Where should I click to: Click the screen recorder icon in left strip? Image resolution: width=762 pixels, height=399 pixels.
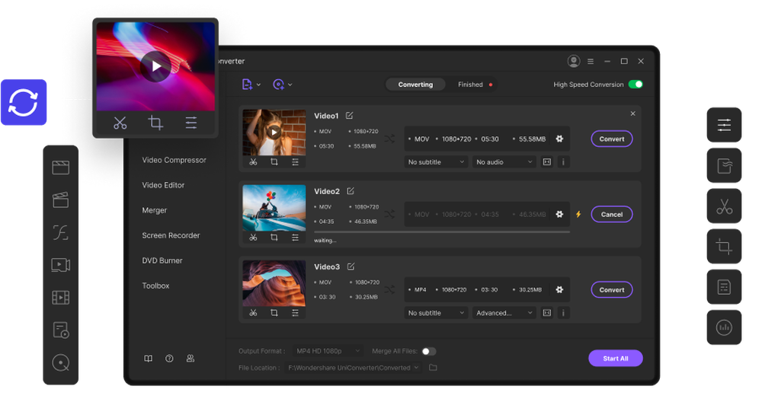(61, 264)
